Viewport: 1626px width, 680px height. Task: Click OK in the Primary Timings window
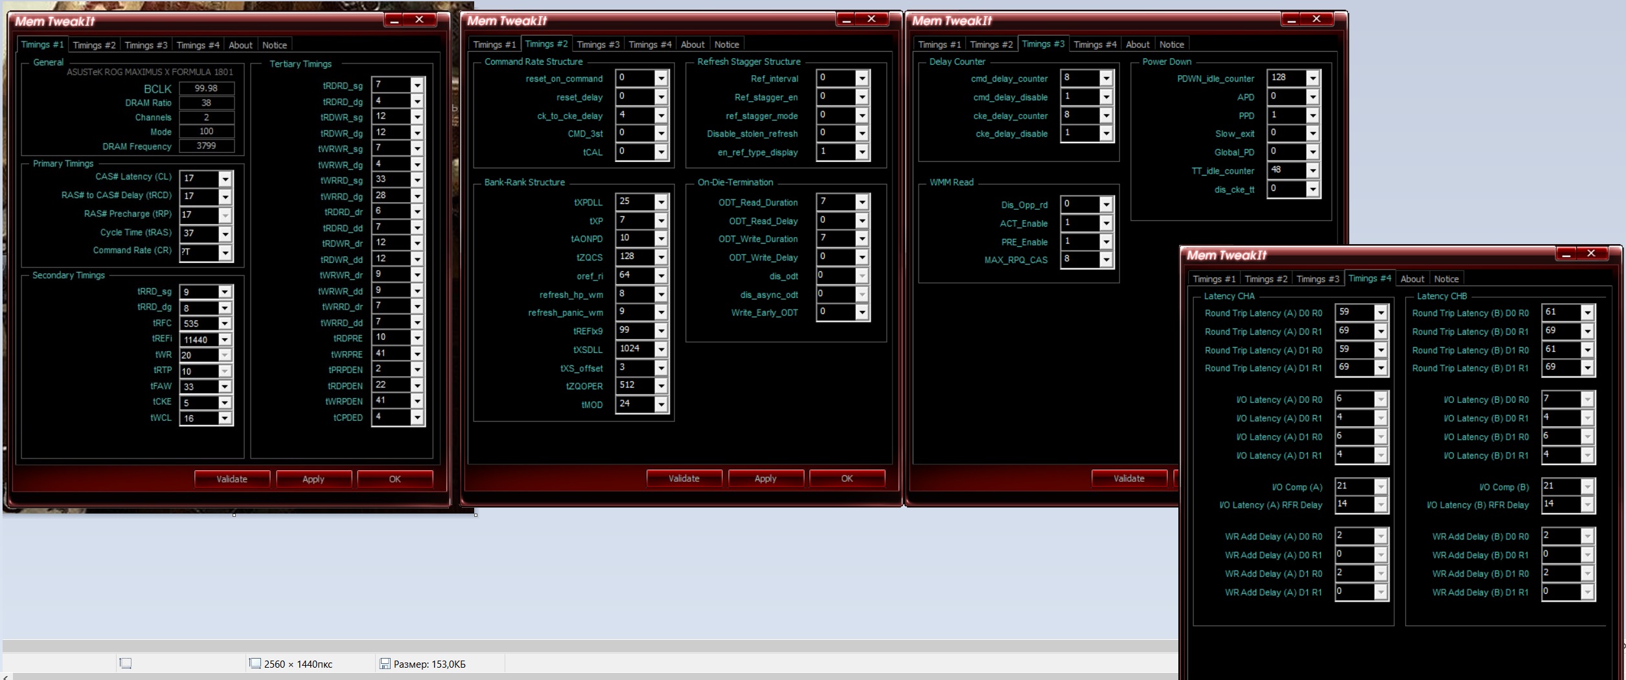pyautogui.click(x=395, y=479)
